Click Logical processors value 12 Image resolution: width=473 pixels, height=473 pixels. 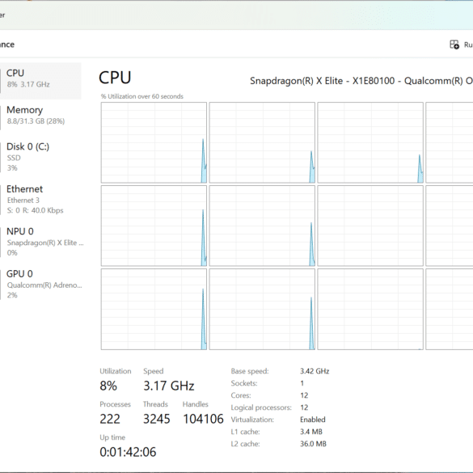click(304, 408)
